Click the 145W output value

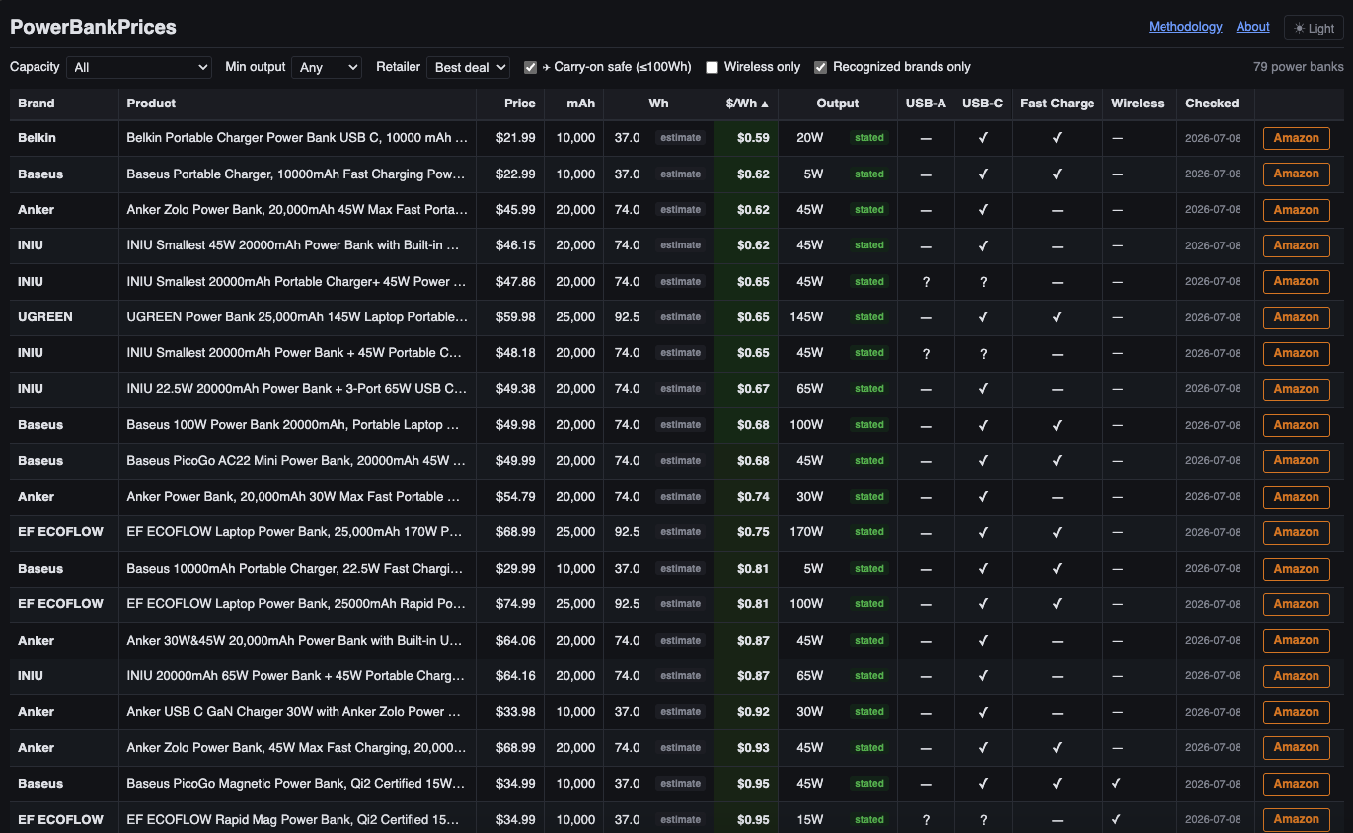[806, 317]
